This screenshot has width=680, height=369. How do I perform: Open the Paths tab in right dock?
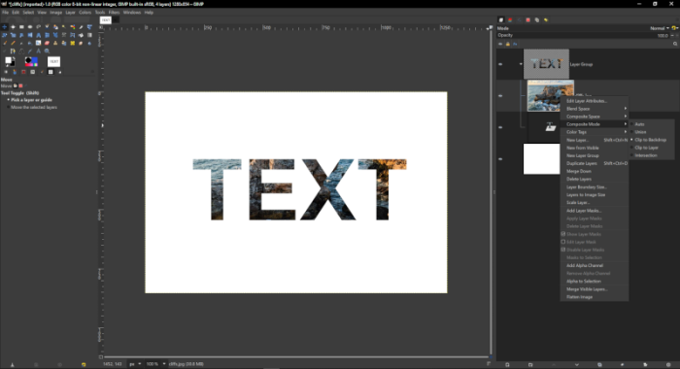tap(519, 20)
